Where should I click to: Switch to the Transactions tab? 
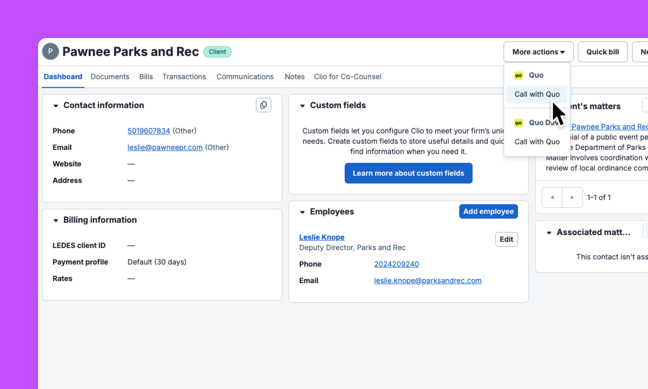tap(184, 77)
